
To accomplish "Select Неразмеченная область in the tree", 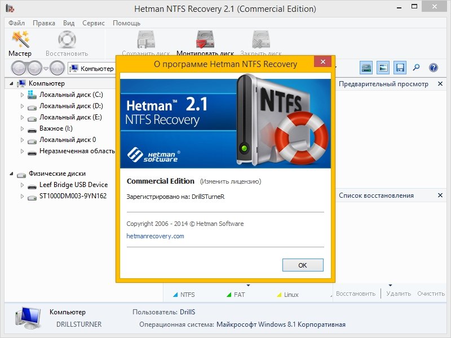I will click(x=77, y=151).
